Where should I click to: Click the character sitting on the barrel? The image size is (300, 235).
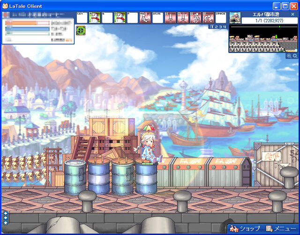pyautogui.click(x=149, y=145)
